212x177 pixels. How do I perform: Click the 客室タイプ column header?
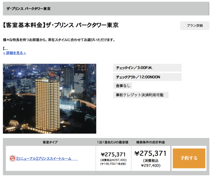pyautogui.click(x=50, y=142)
